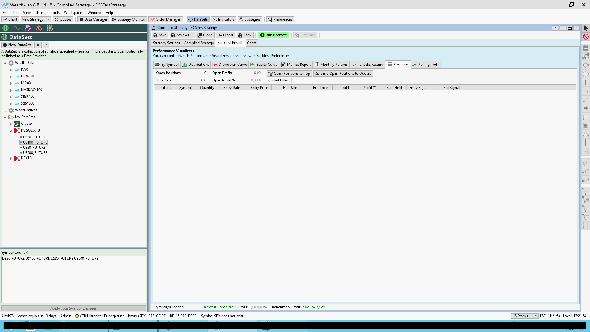Select the S&P 500 dataset
The width and height of the screenshot is (590, 332).
pyautogui.click(x=28, y=103)
